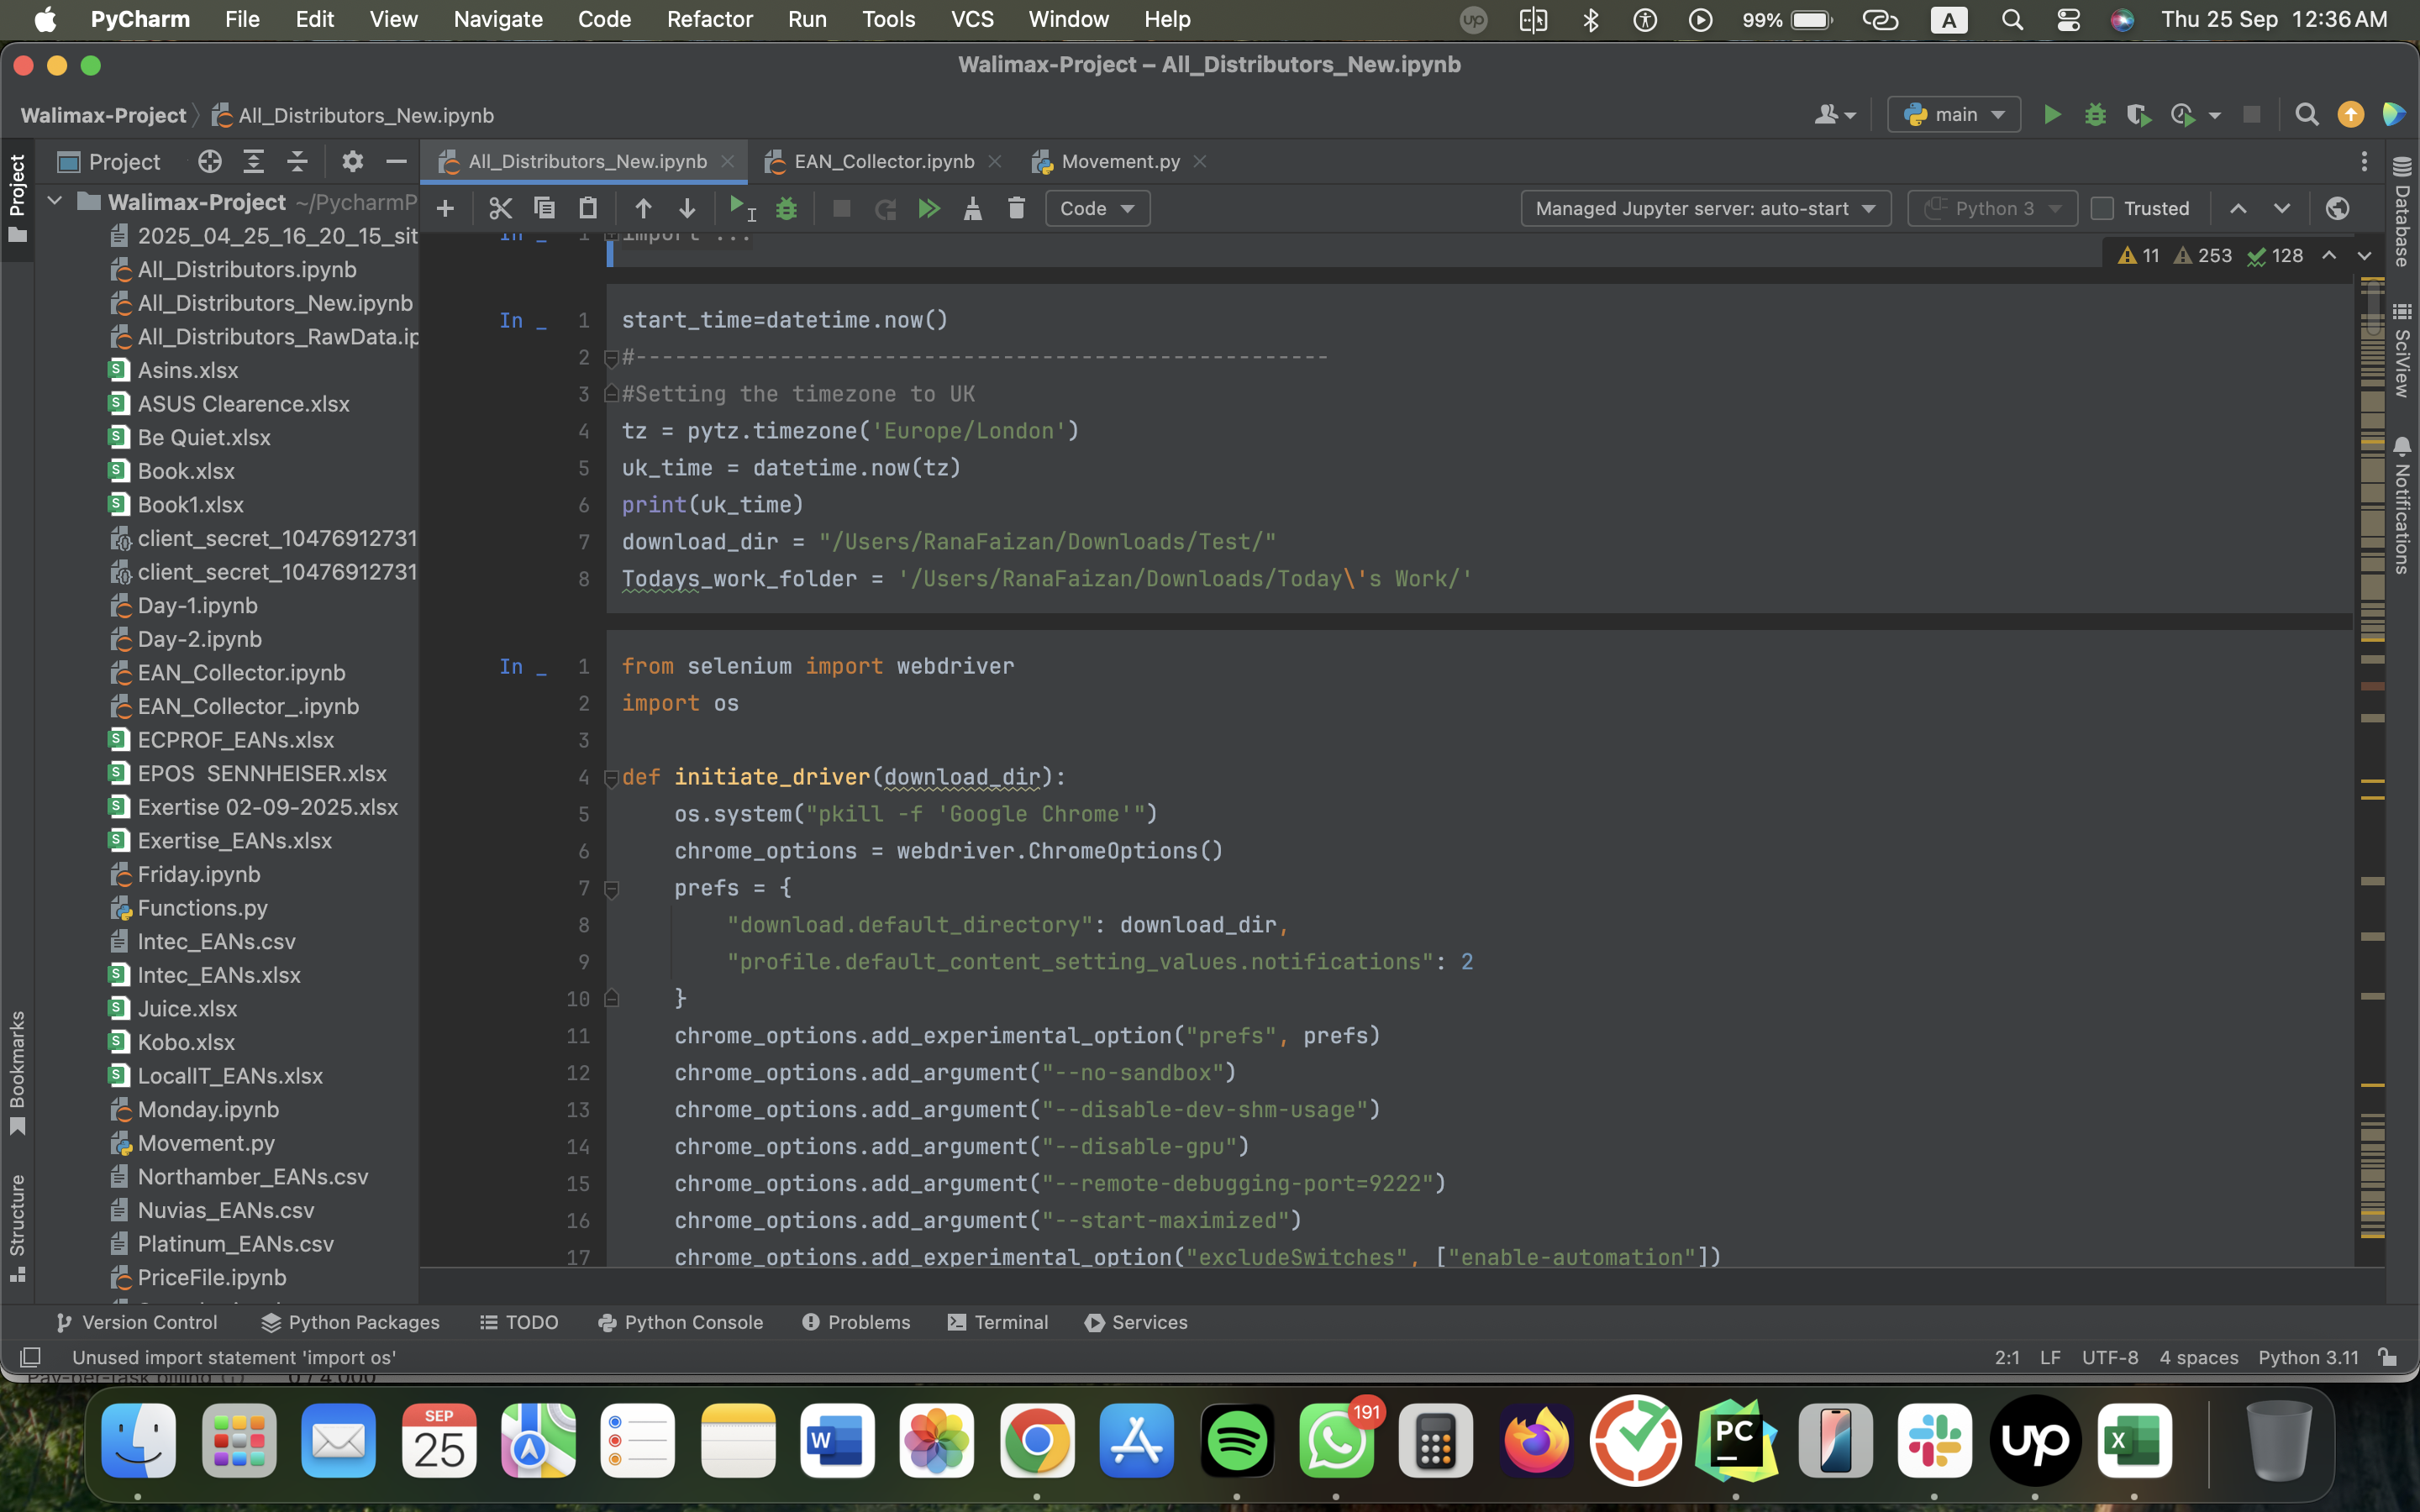Add a new cell with the plus icon

(446, 208)
